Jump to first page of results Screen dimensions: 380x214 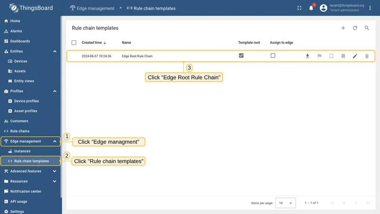click(332, 203)
